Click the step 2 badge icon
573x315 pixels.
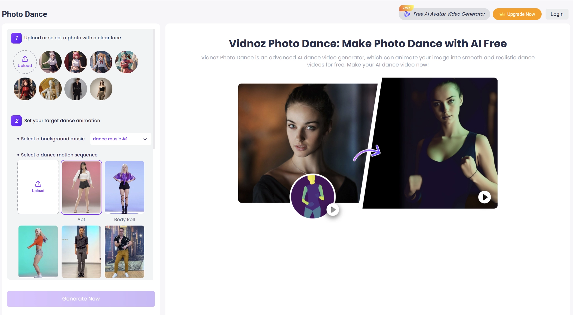pos(16,121)
